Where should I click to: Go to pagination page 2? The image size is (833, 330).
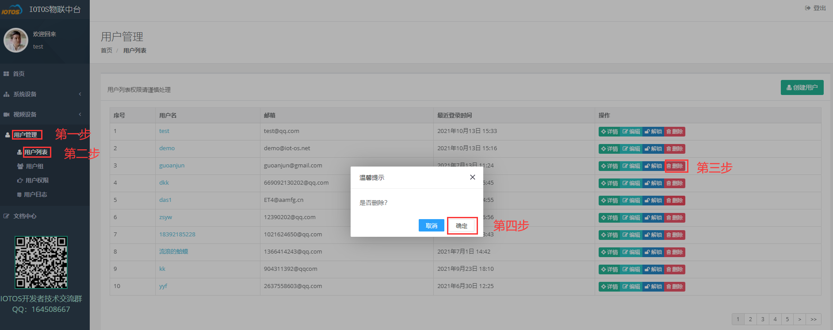[x=750, y=319]
